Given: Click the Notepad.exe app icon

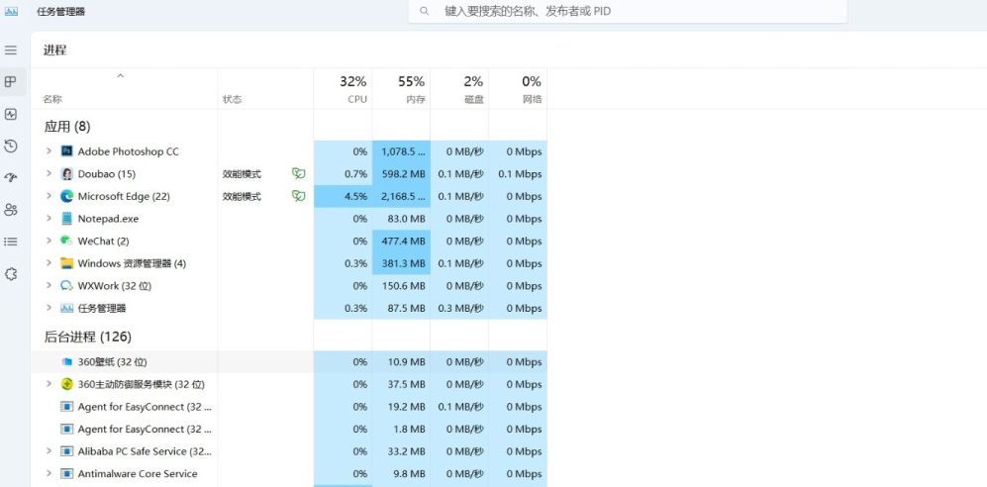Looking at the screenshot, I should tap(66, 219).
